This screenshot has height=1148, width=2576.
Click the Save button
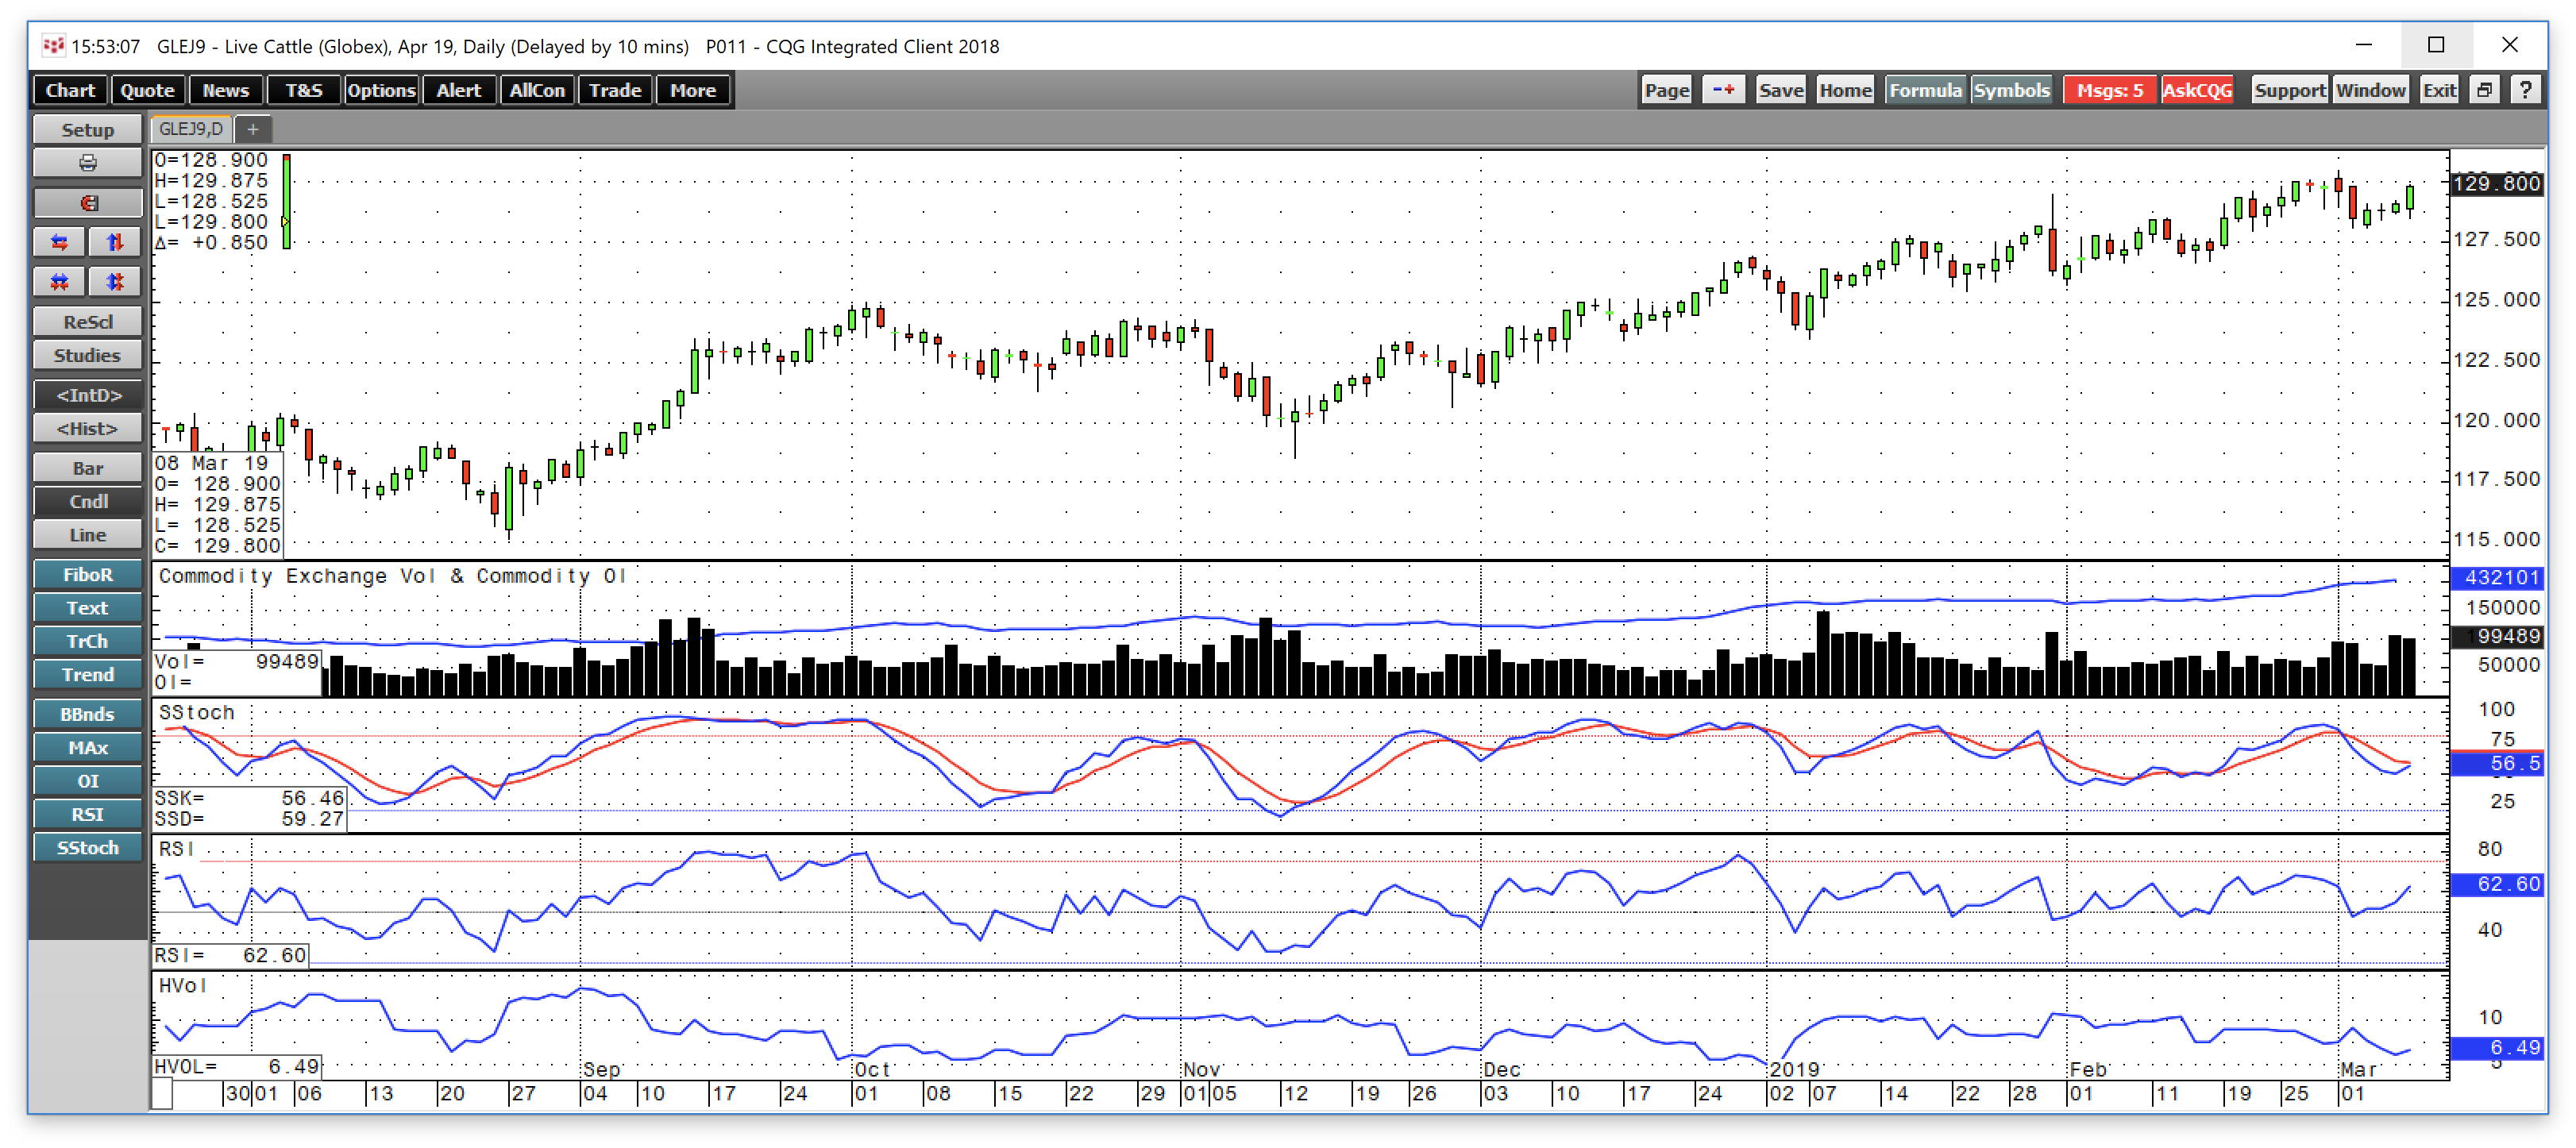point(1780,89)
